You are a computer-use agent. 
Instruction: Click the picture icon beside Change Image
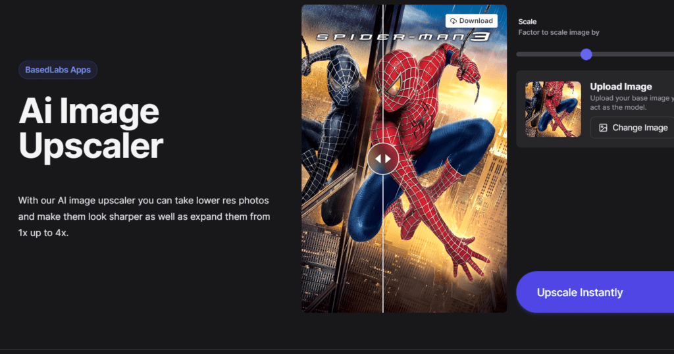(603, 128)
